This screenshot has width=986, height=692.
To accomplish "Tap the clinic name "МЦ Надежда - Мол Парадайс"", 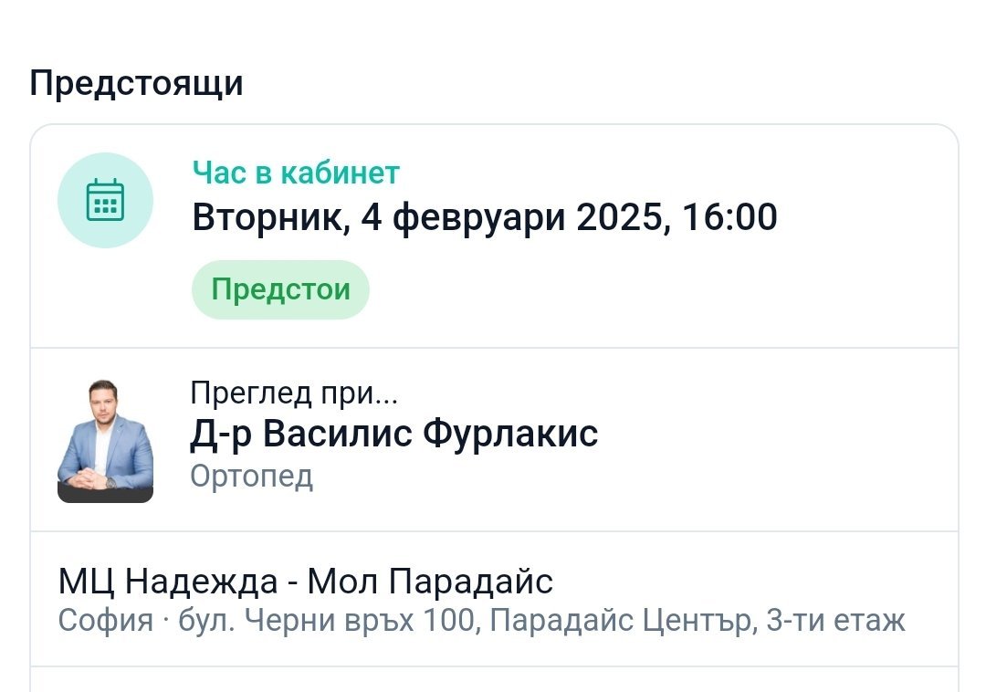I will click(x=306, y=581).
